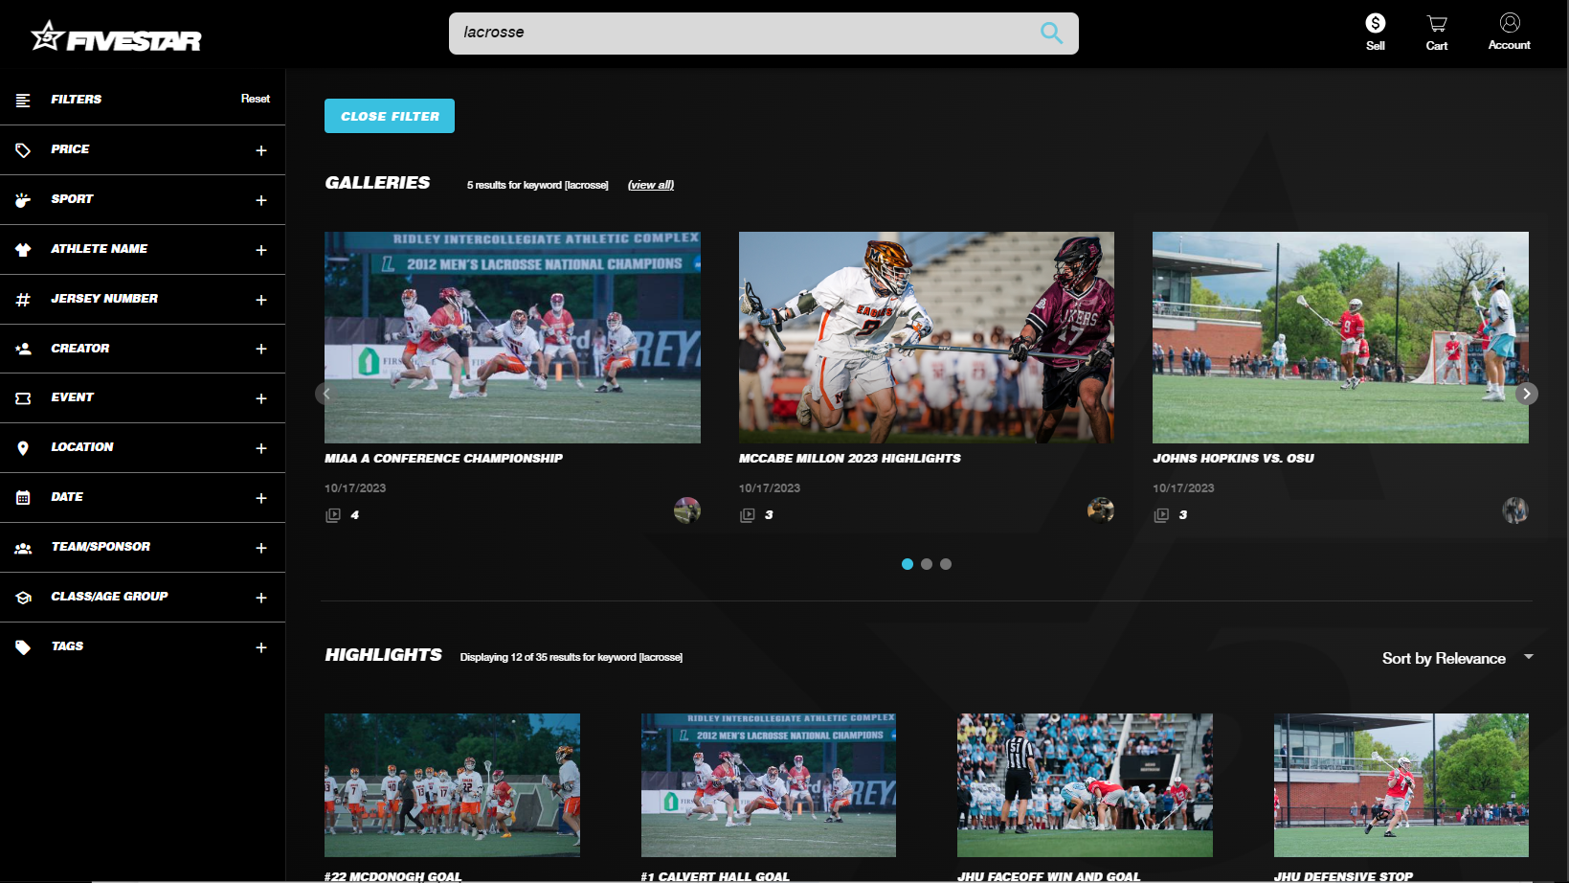Click the Price tag icon

23,150
